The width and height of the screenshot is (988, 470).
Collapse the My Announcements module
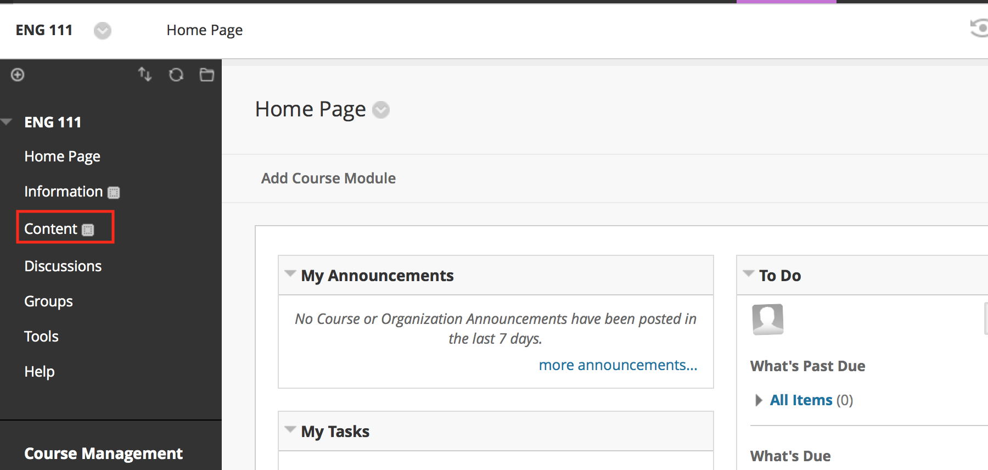click(290, 273)
